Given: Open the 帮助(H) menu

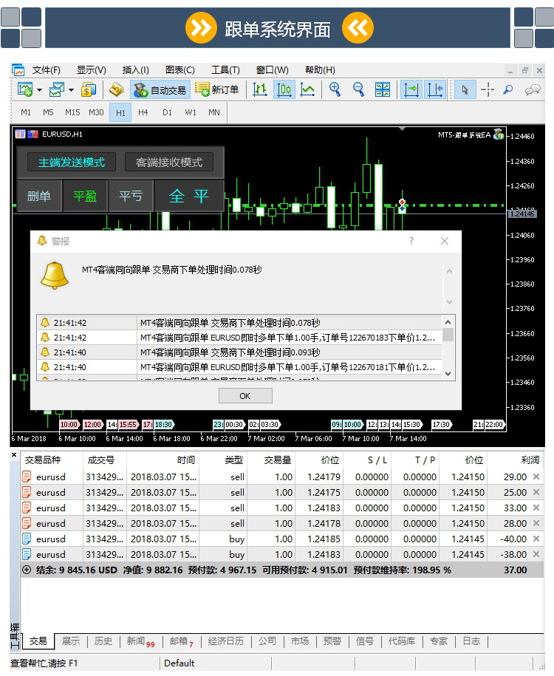Looking at the screenshot, I should (320, 70).
